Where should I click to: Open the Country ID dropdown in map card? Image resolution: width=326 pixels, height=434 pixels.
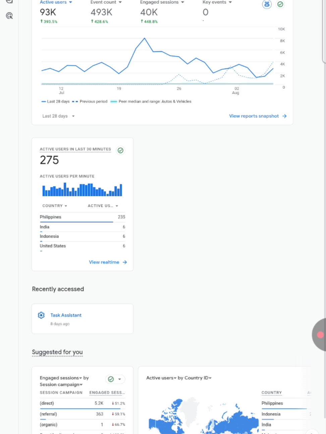click(x=198, y=378)
